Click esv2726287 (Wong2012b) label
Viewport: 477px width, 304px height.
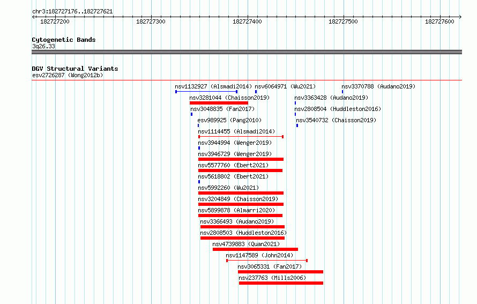coord(68,75)
